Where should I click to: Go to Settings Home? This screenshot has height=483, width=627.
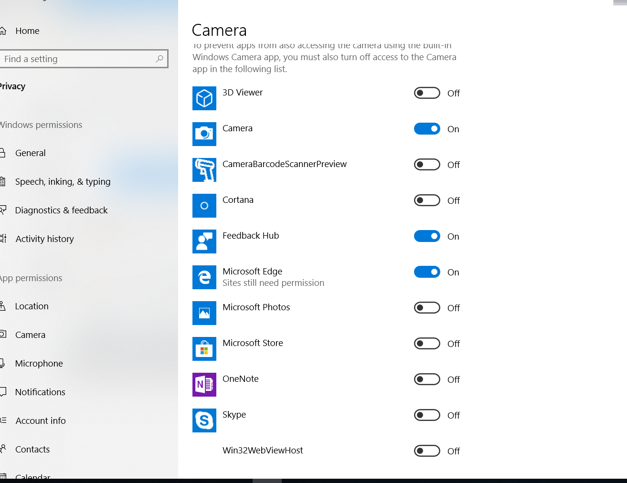27,31
